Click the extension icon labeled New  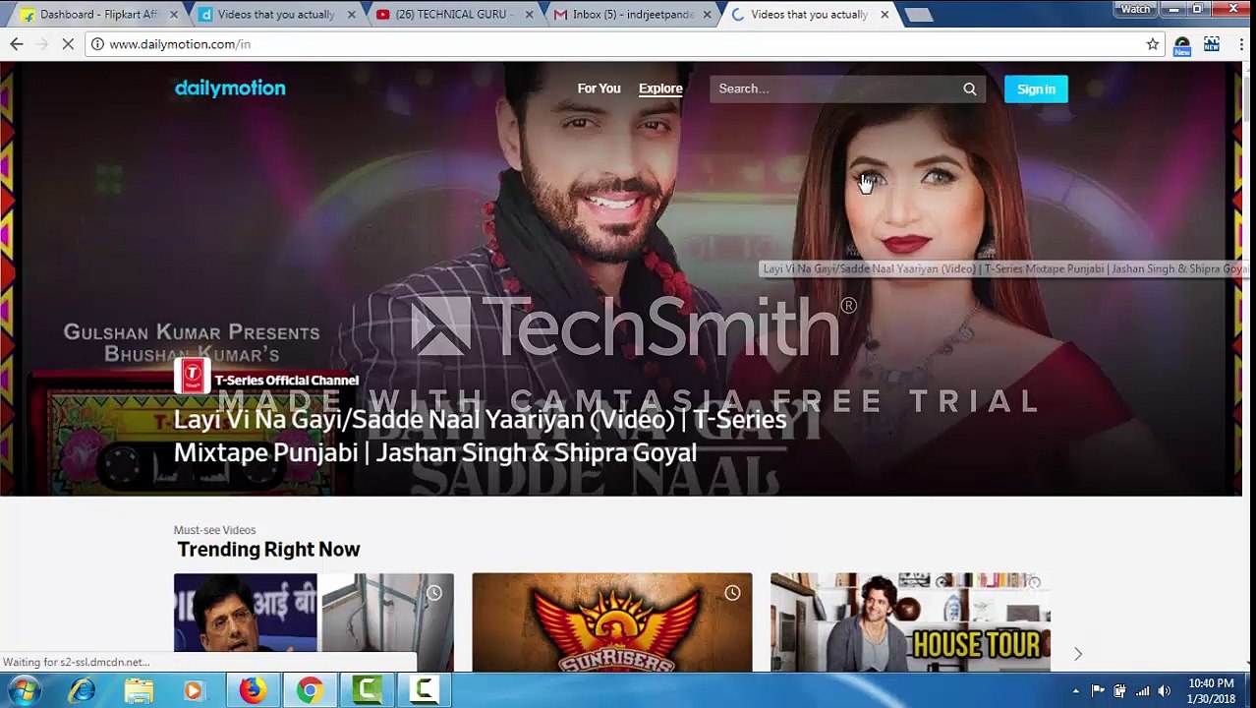pyautogui.click(x=1182, y=45)
